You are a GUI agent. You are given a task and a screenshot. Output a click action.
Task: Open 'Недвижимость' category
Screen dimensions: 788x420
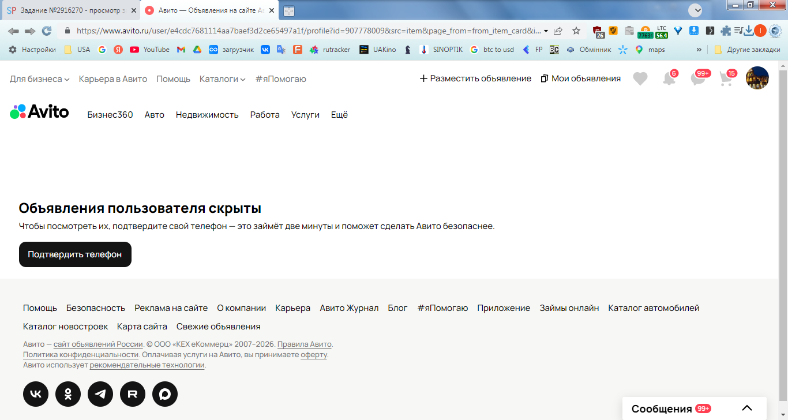click(x=207, y=115)
